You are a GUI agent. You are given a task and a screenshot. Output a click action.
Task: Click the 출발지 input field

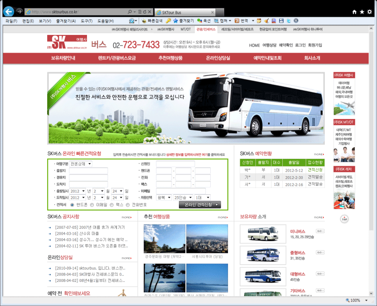pos(88,171)
